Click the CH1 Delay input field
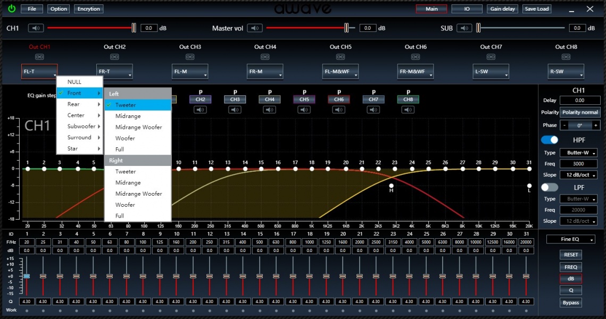 [x=579, y=100]
